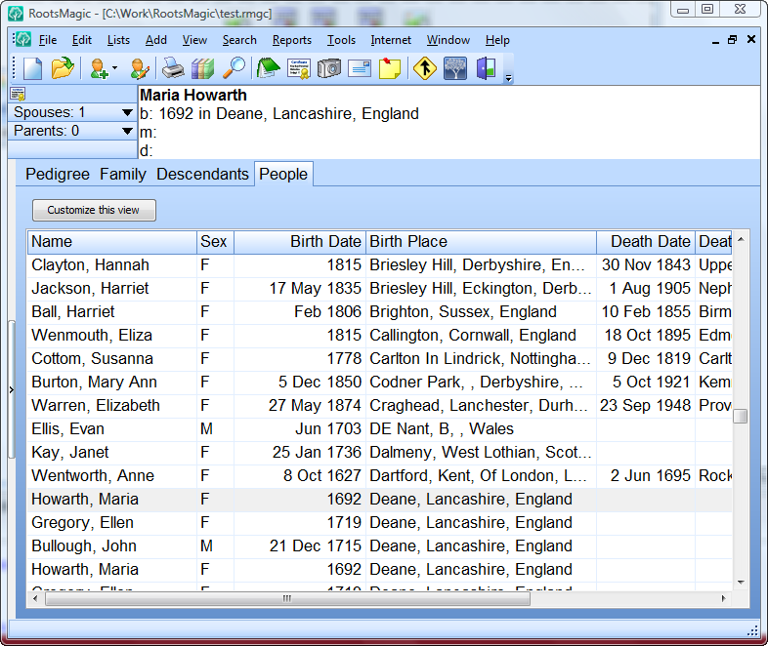The image size is (768, 646).
Task: Select the People tab
Action: (283, 174)
